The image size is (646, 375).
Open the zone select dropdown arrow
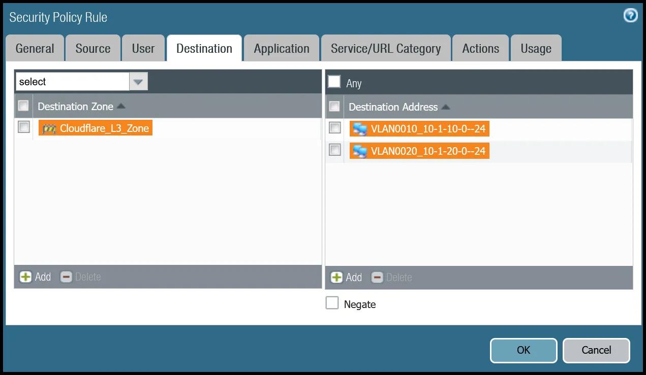coord(138,82)
